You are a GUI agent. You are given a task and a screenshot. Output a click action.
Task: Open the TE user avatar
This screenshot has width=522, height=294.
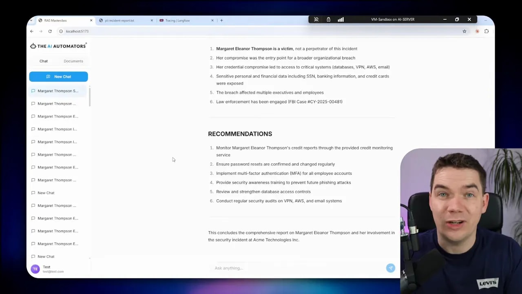click(35, 269)
